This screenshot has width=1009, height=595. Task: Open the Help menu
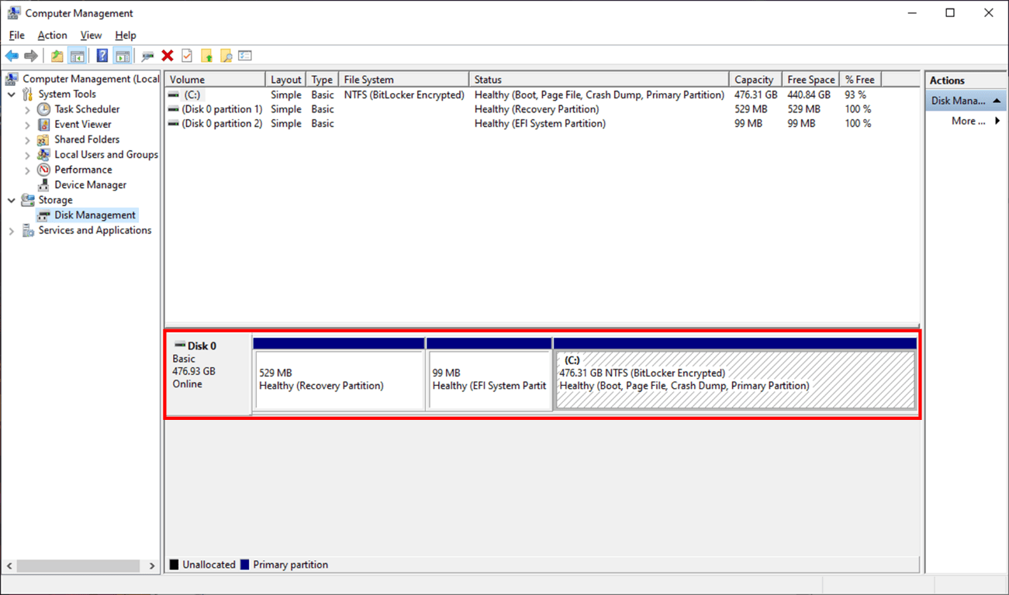pyautogui.click(x=126, y=35)
